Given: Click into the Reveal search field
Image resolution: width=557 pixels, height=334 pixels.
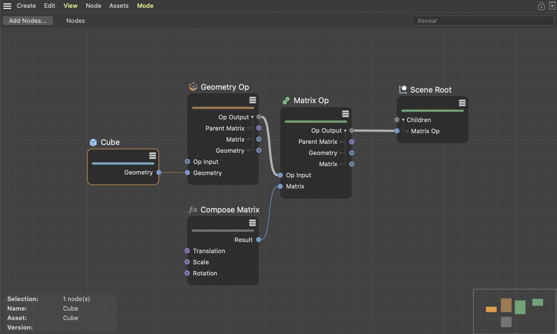Looking at the screenshot, I should tap(482, 21).
